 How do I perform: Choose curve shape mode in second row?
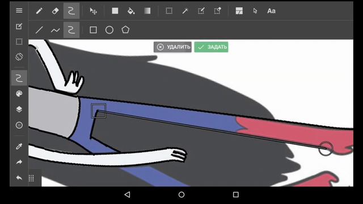coord(71,30)
